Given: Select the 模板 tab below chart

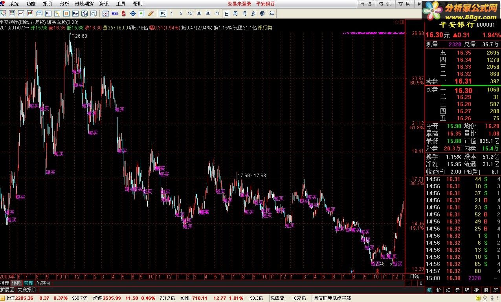Looking at the screenshot, I should click(16, 283).
